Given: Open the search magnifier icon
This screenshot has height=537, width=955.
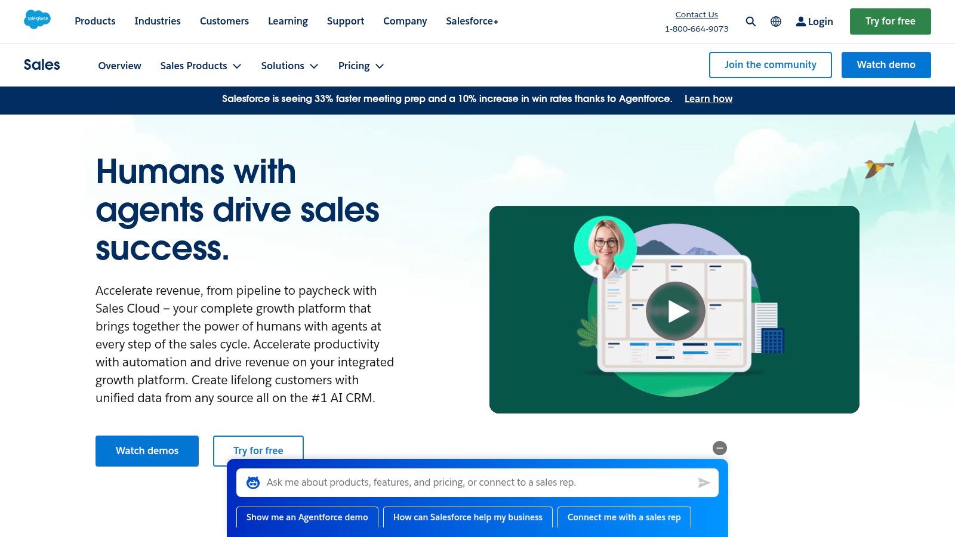Looking at the screenshot, I should 751,21.
